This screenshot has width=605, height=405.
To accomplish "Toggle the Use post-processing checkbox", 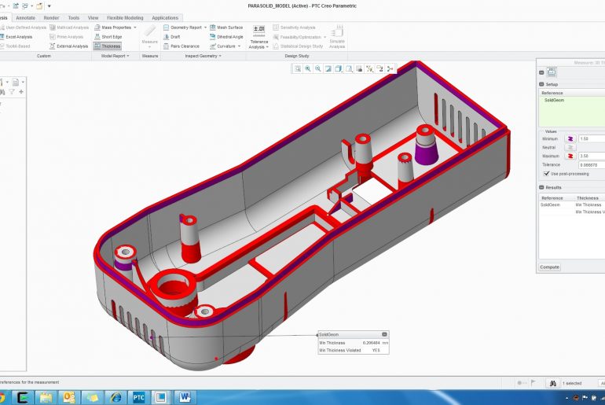I will point(546,173).
